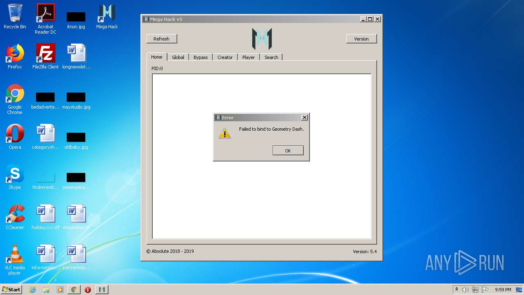Open Internet Explorer from the taskbar
Screen dimensions: 524x295
point(33,290)
